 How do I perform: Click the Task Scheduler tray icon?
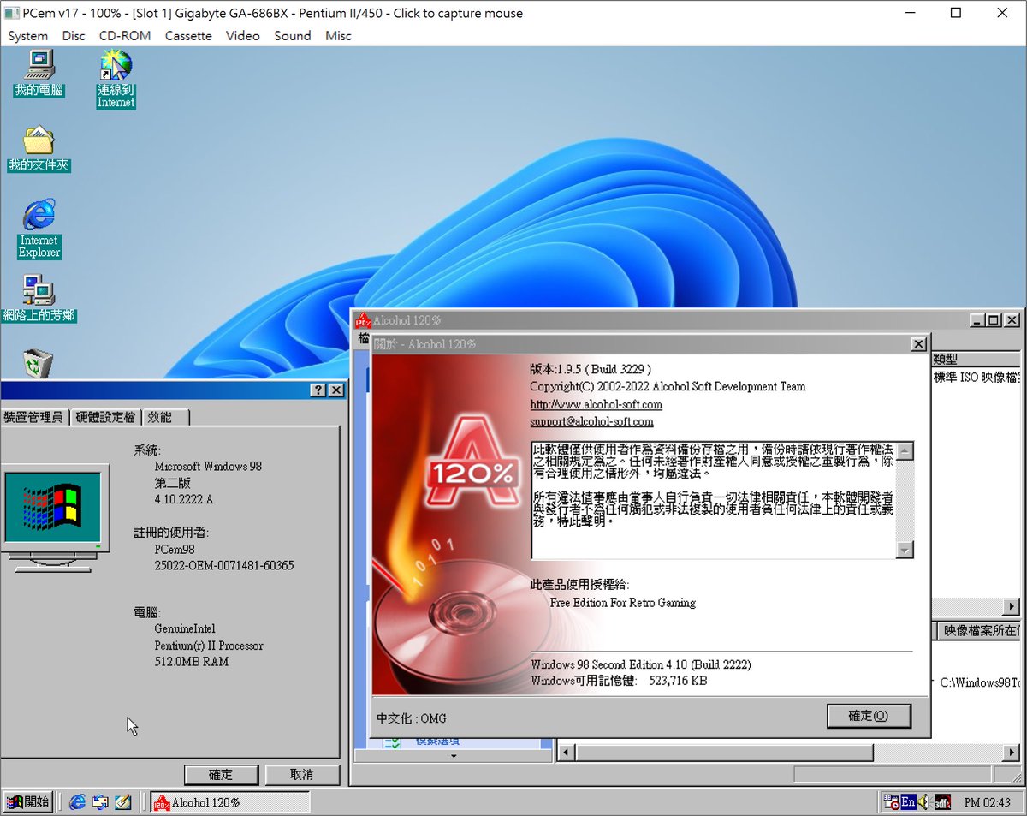click(x=892, y=802)
